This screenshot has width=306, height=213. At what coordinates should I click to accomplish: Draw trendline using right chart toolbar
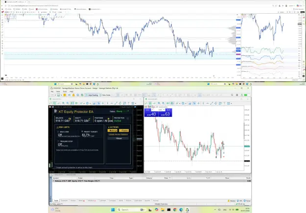point(212,104)
